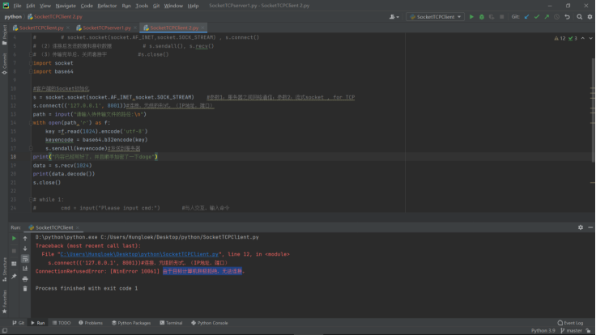Open Event Log panel
The height and width of the screenshot is (335, 596).
[x=571, y=323]
